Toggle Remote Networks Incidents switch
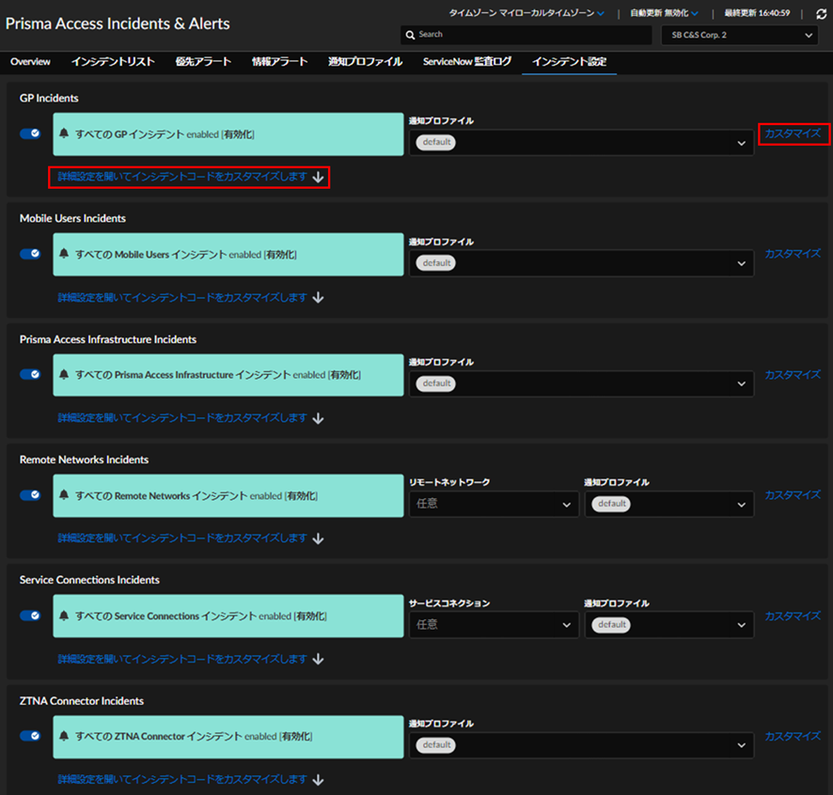 [30, 495]
